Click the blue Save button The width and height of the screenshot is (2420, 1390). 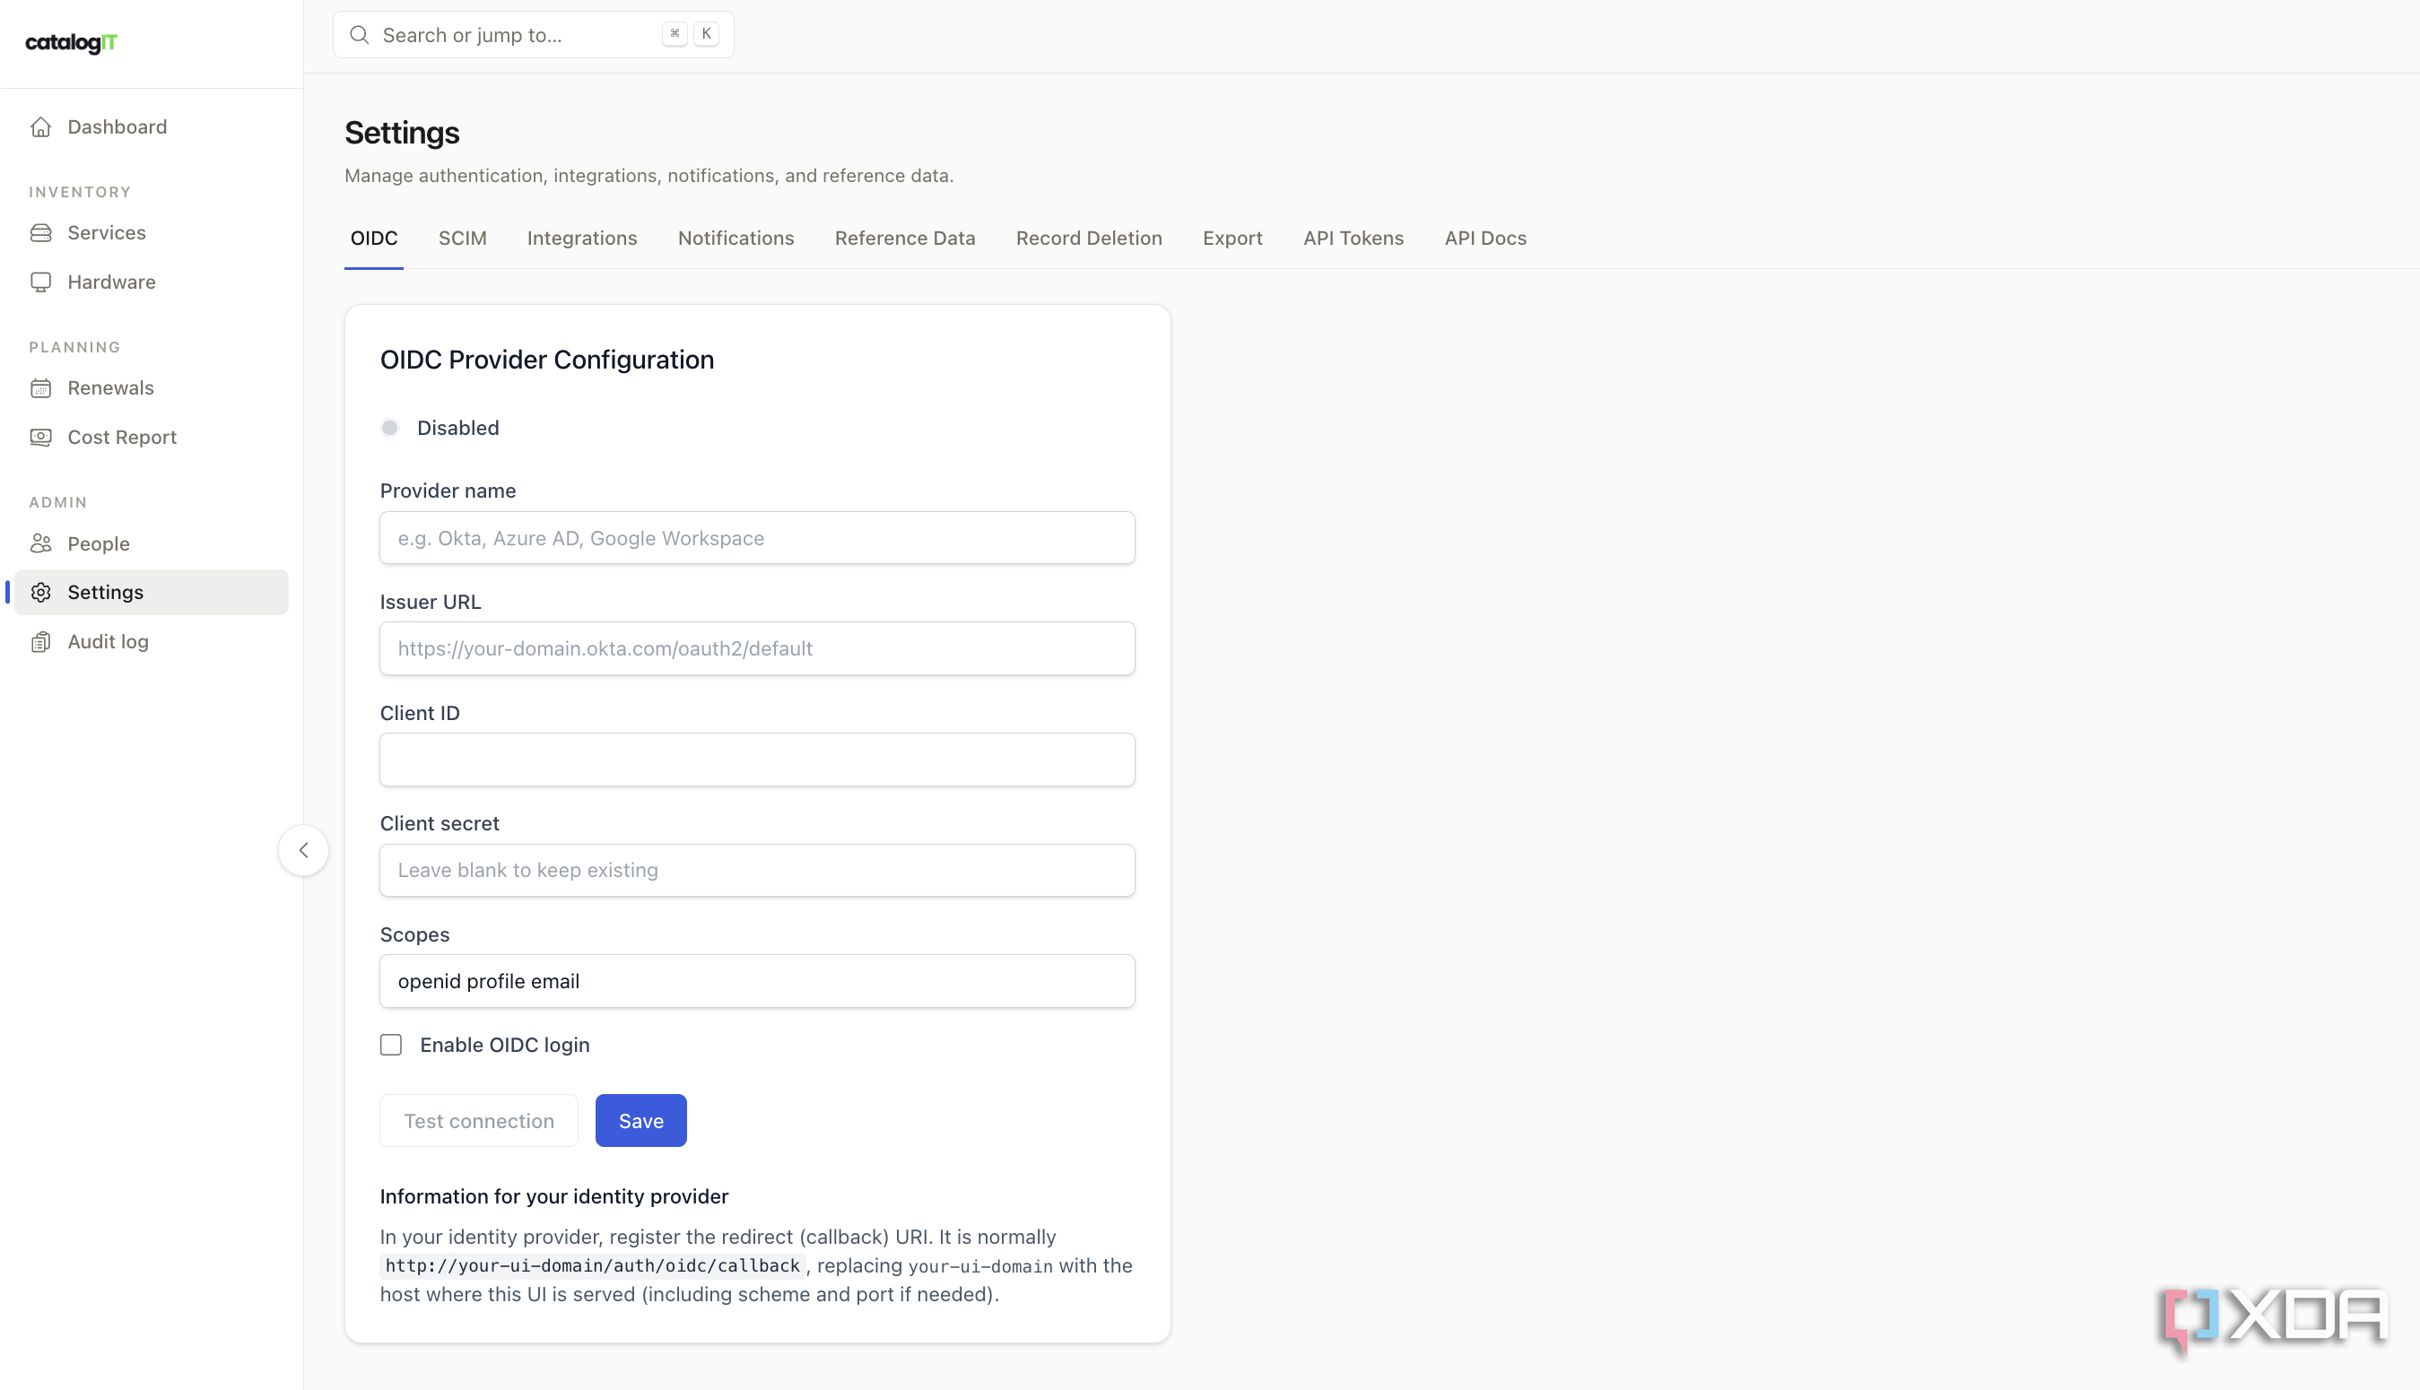coord(641,1121)
